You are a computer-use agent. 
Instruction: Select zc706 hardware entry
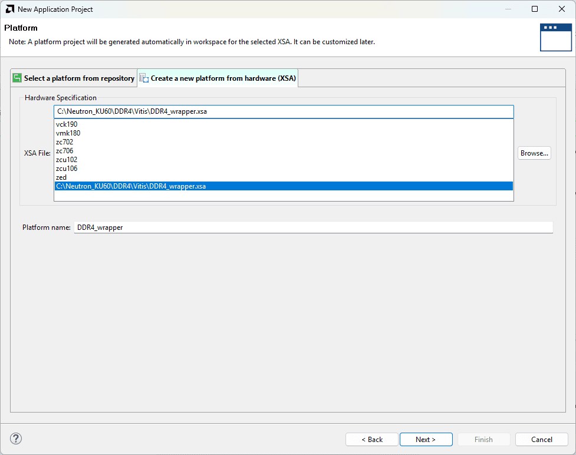click(65, 151)
